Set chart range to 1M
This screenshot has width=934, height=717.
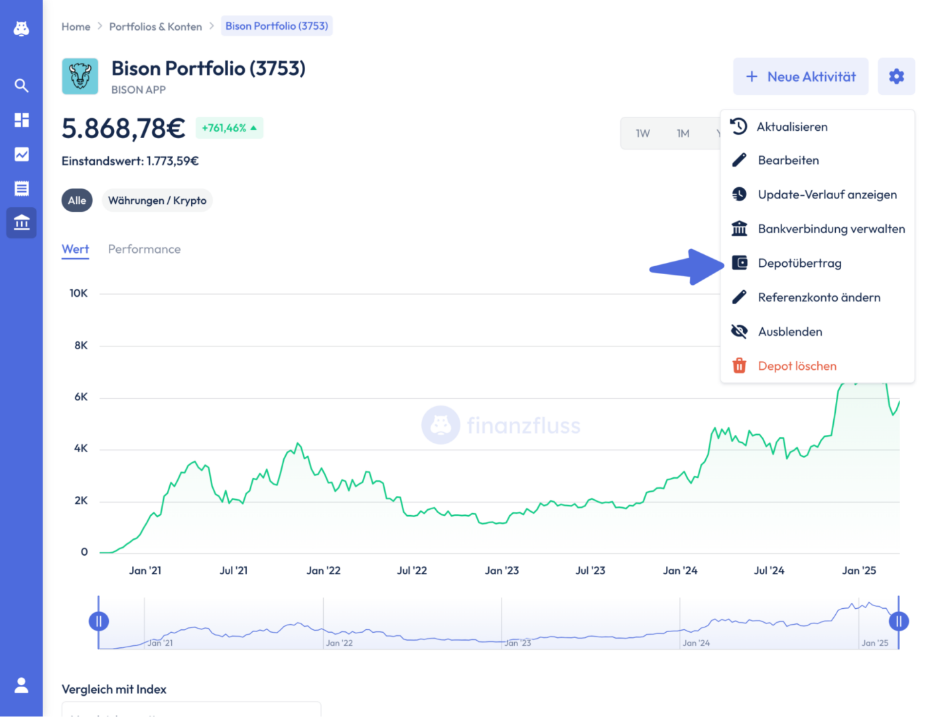pos(683,133)
